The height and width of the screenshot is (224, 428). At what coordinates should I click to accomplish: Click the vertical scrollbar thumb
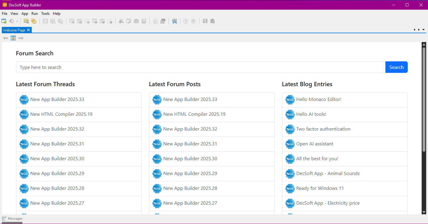424,99
